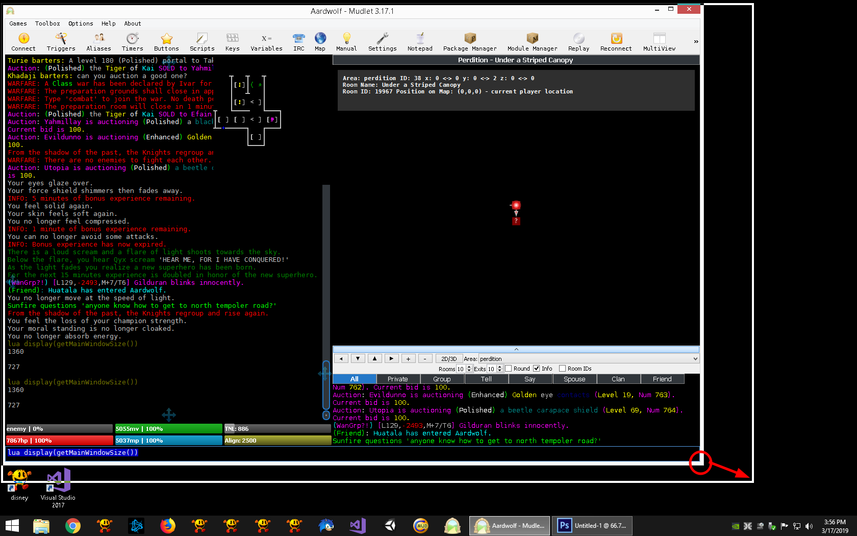Open the Mudlet Notepad
This screenshot has width=857, height=536.
(419, 41)
